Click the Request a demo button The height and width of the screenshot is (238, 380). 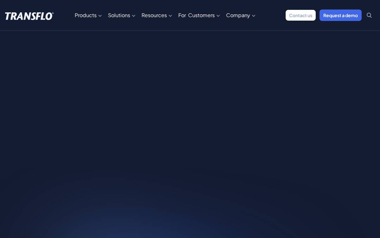coord(340,15)
